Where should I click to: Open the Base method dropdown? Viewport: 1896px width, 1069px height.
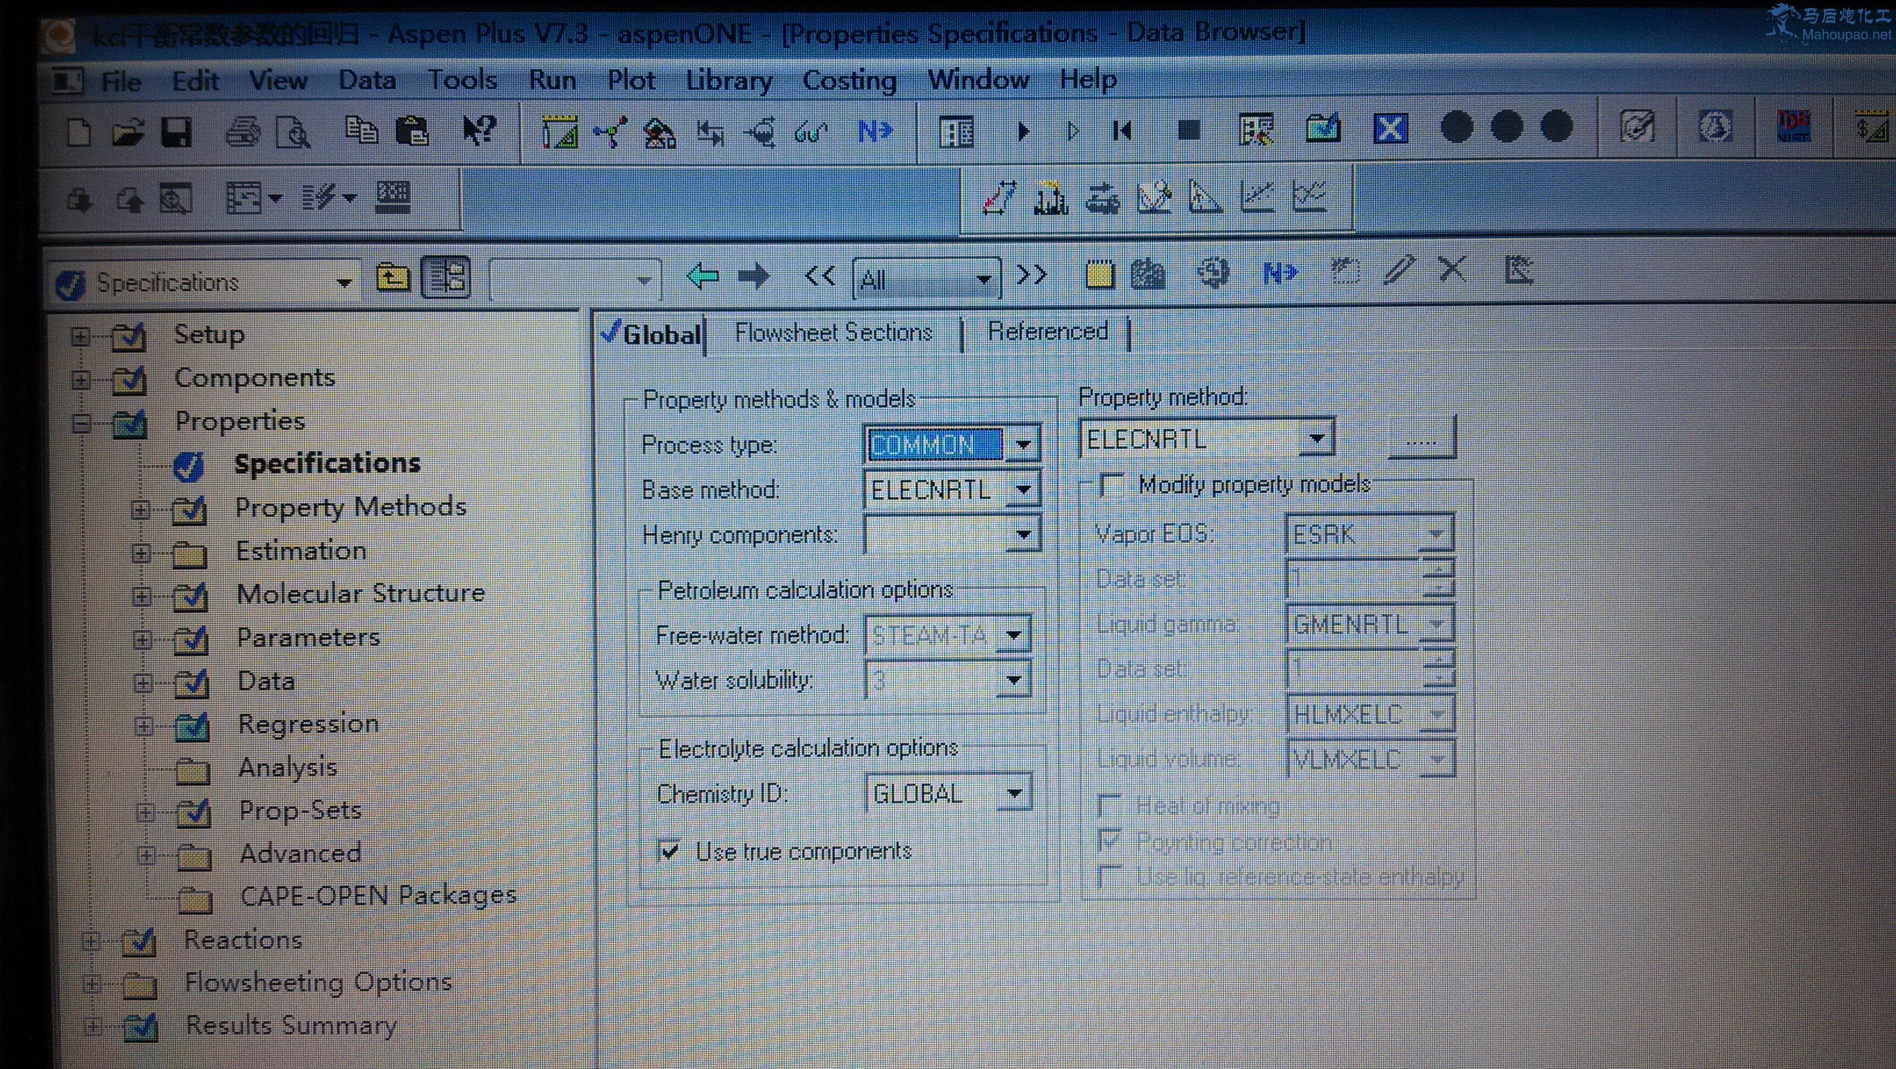click(x=1022, y=490)
